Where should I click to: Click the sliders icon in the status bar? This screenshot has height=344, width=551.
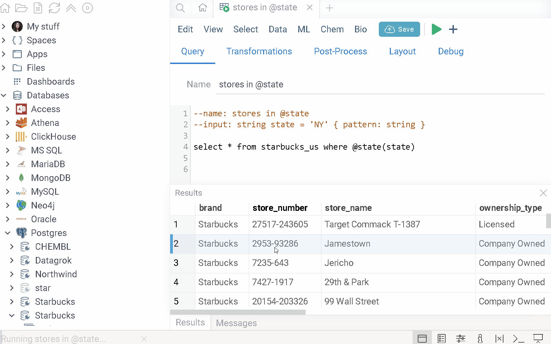coord(460,339)
